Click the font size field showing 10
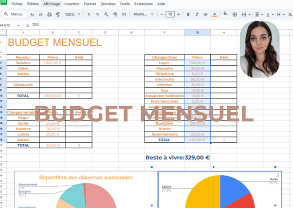The height and width of the screenshot is (208, 293). pos(170,14)
